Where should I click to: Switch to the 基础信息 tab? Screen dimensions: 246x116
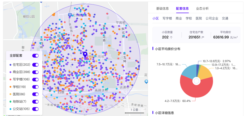162,8
